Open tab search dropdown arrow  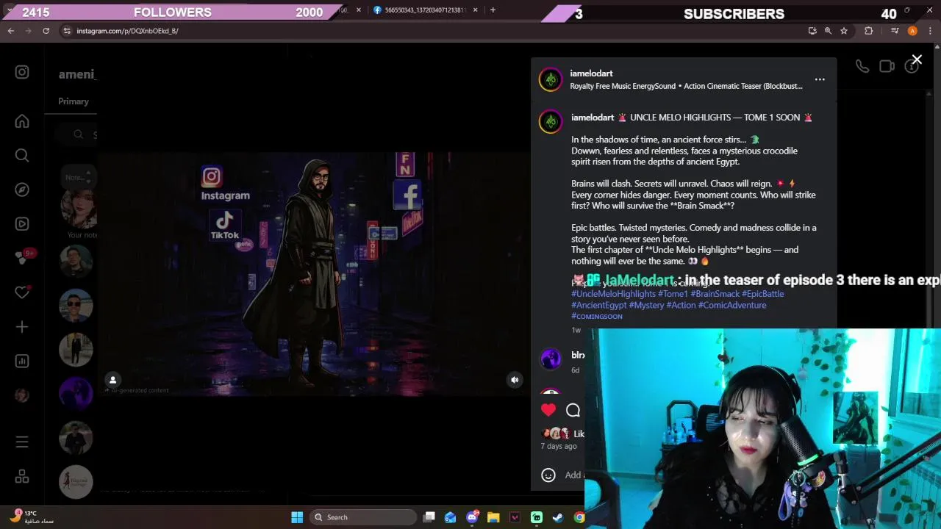pos(8,11)
